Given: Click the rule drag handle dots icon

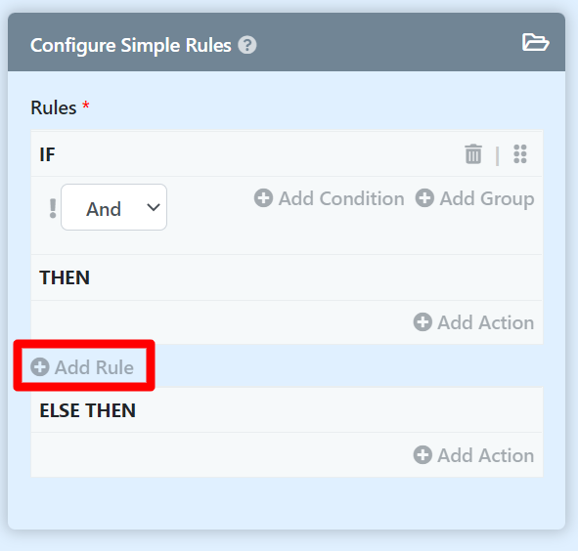Looking at the screenshot, I should click(520, 154).
